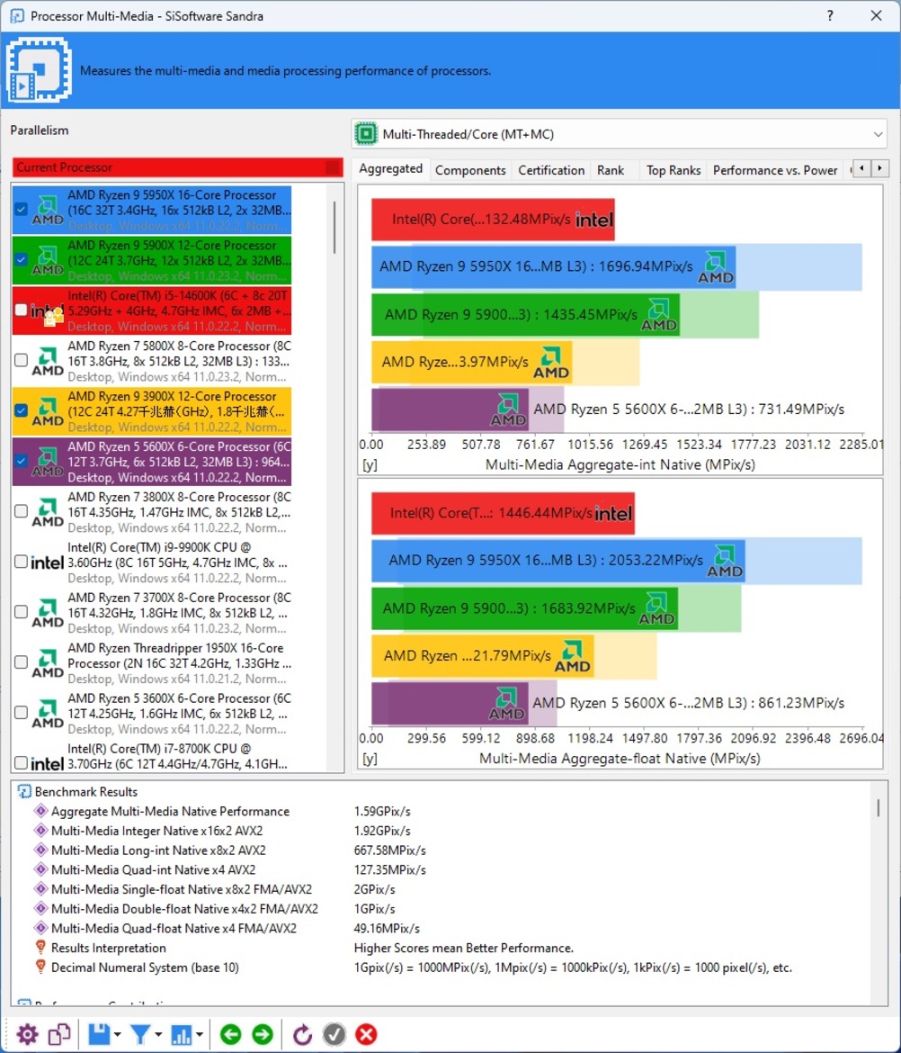Image resolution: width=901 pixels, height=1053 pixels.
Task: Click the diamond icon beside Aggregate Multi-Media Native Performance
Action: click(41, 811)
